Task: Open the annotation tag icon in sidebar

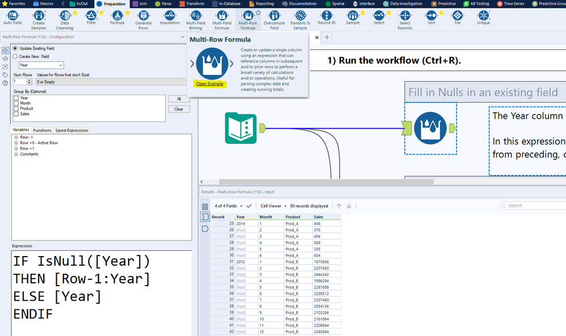Action: coord(5,75)
